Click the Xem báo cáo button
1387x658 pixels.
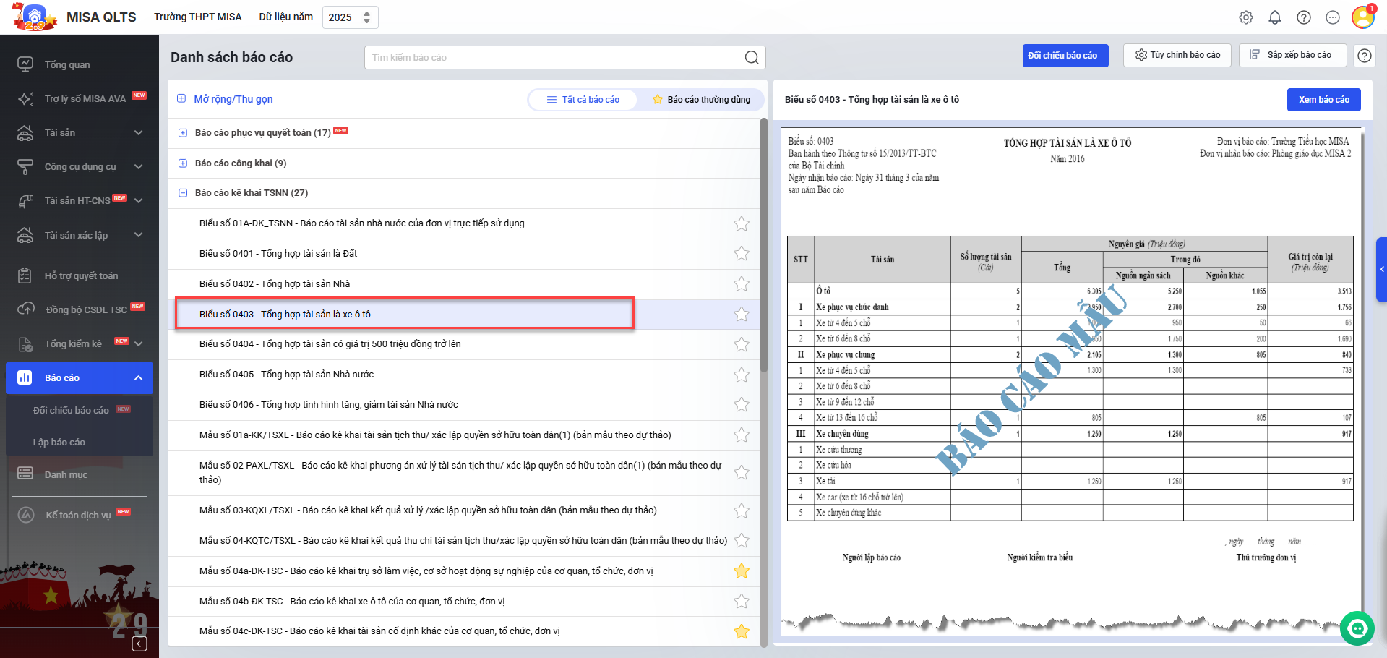(1323, 100)
